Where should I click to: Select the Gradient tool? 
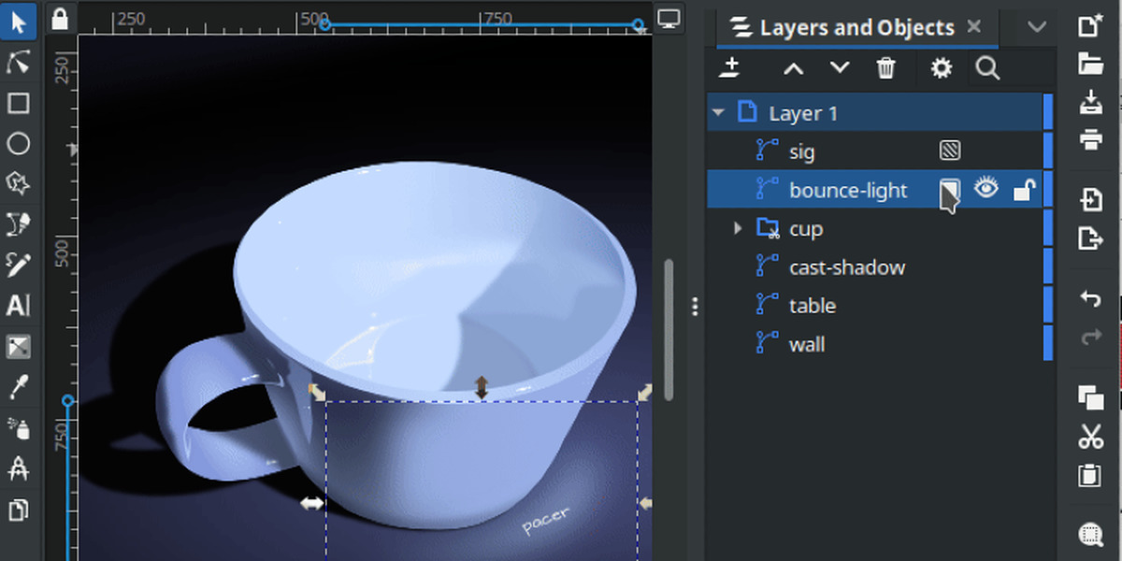click(18, 347)
